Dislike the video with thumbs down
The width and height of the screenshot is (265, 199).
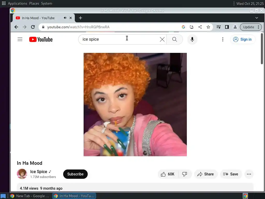coord(185,174)
